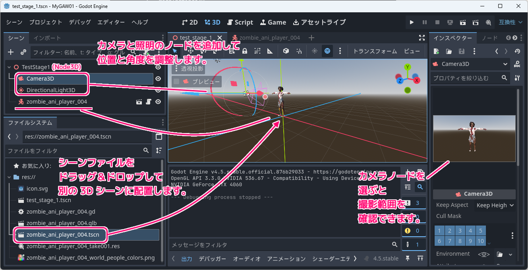This screenshot has width=528, height=270.
Task: Collapse the TestStage1 root node
Action: pyautogui.click(x=9, y=67)
